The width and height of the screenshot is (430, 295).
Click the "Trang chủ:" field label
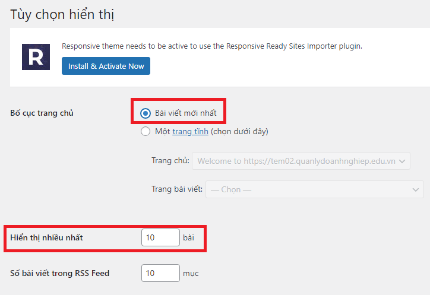170,161
